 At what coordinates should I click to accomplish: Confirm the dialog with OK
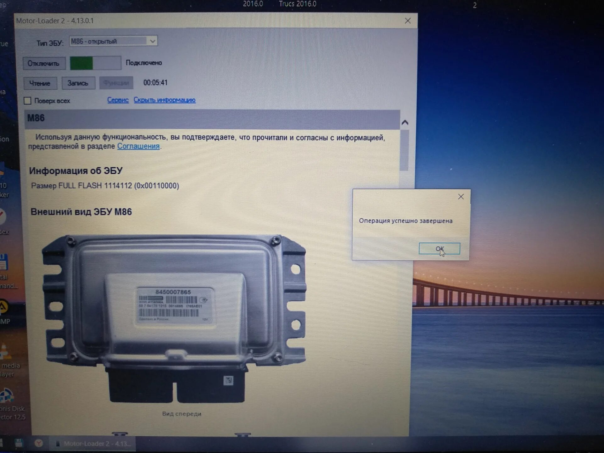439,249
